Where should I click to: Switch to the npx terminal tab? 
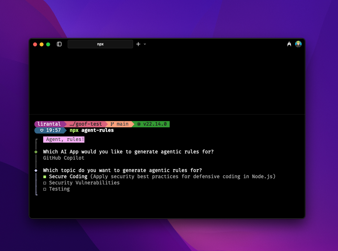[100, 44]
